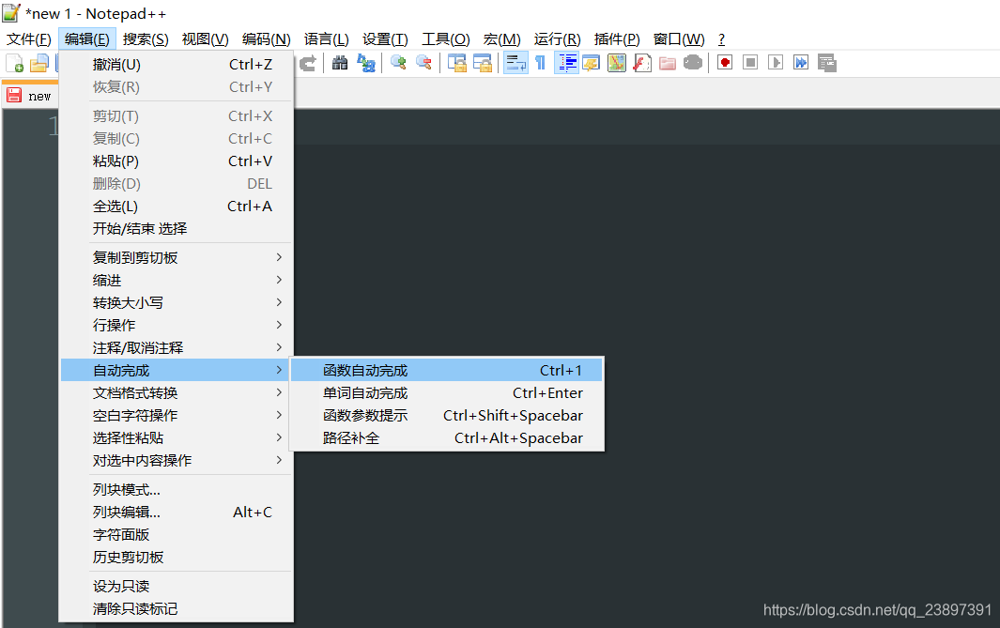Expand the 转换大小写 submenu
This screenshot has height=628, width=1000.
(176, 303)
